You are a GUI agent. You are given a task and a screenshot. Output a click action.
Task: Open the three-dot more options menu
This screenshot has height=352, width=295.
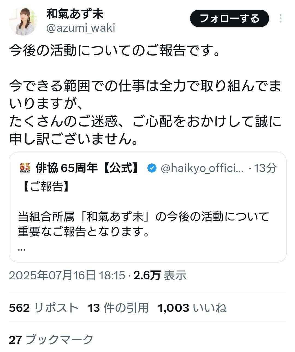point(281,19)
